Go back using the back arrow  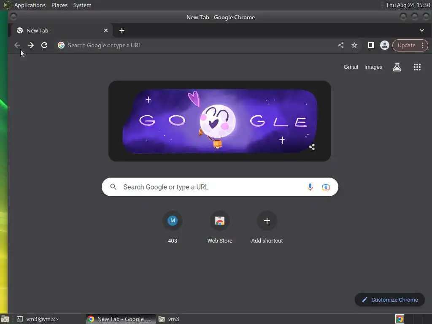17,45
